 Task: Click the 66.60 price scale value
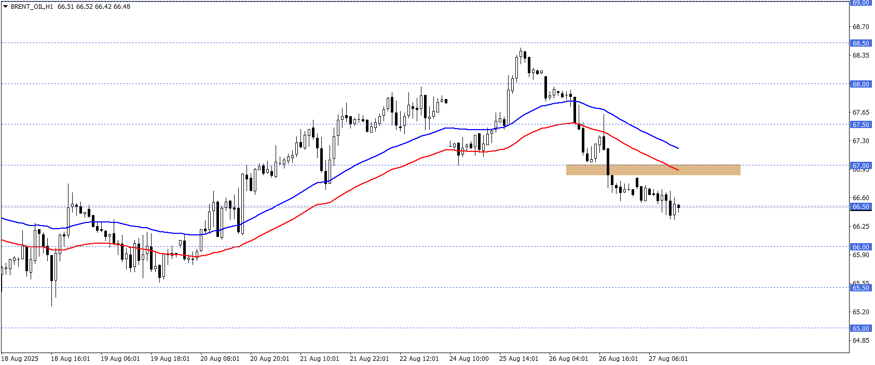pos(861,198)
